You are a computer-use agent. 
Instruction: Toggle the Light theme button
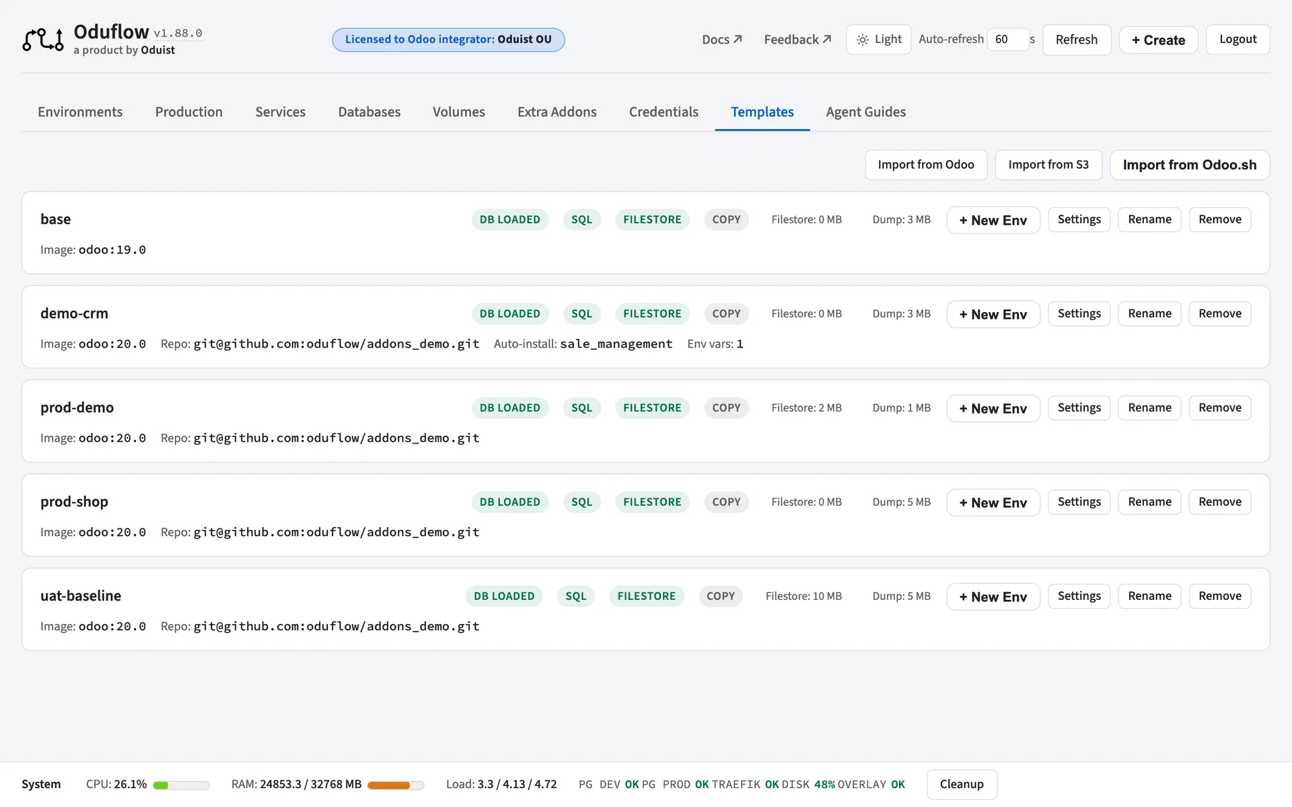click(x=878, y=40)
